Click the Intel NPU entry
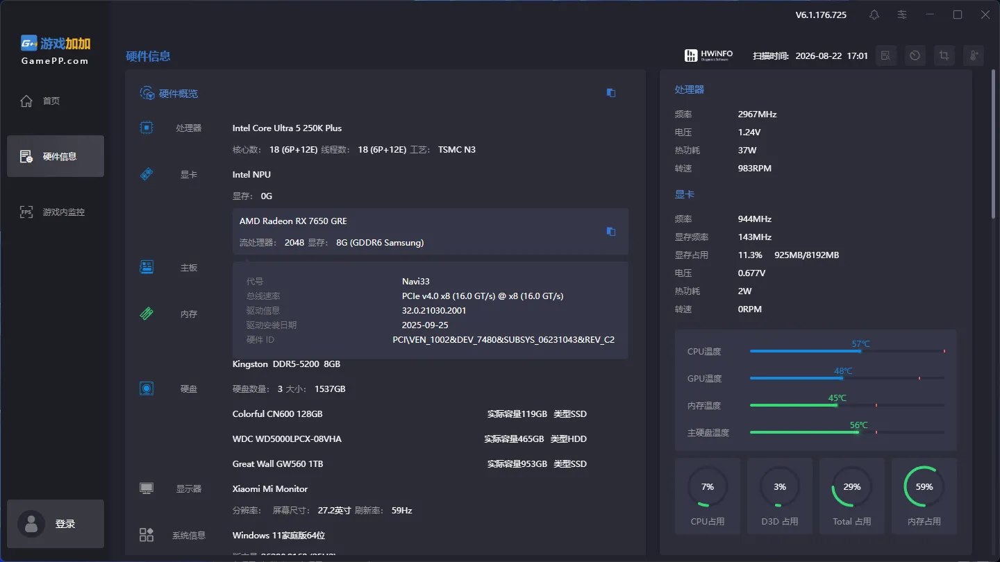Viewport: 1000px width, 562px height. pyautogui.click(x=251, y=175)
